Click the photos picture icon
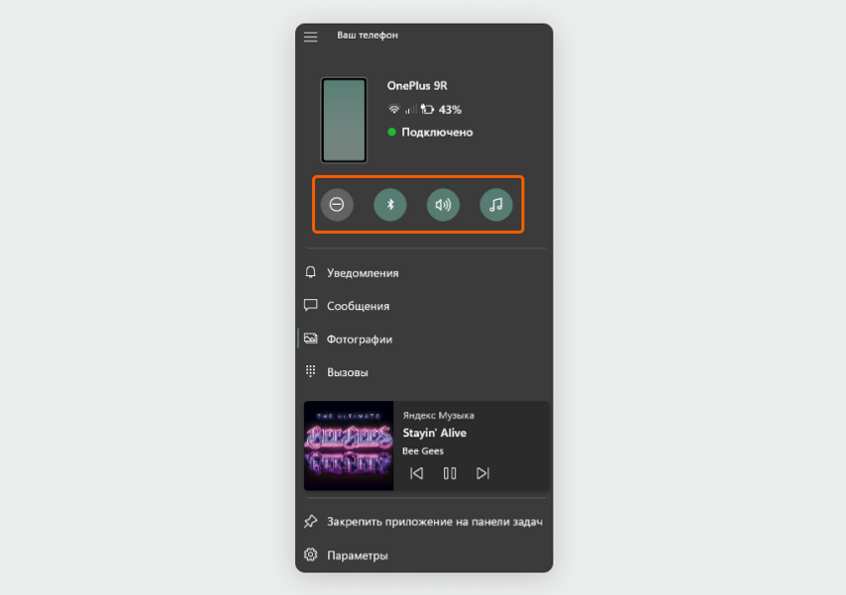The height and width of the screenshot is (595, 846). tap(310, 339)
